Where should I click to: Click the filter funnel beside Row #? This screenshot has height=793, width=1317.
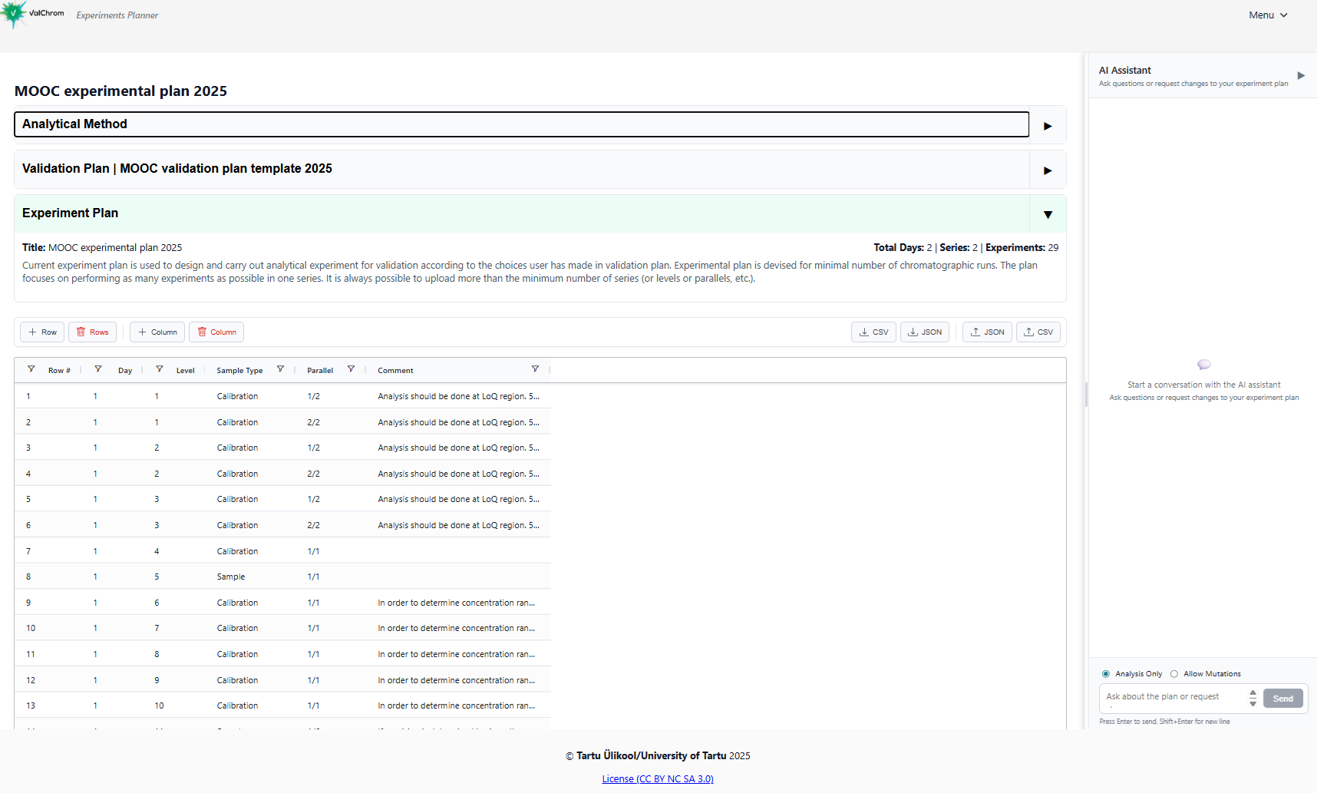tap(31, 369)
